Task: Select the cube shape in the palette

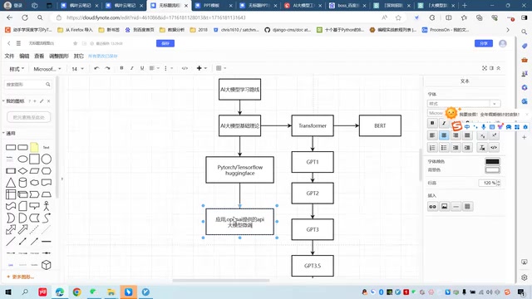Action: (47, 265)
